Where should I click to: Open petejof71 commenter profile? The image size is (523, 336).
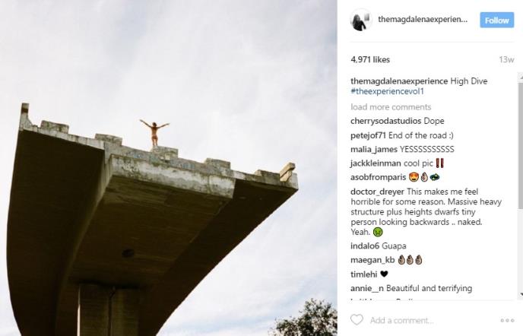pos(369,135)
